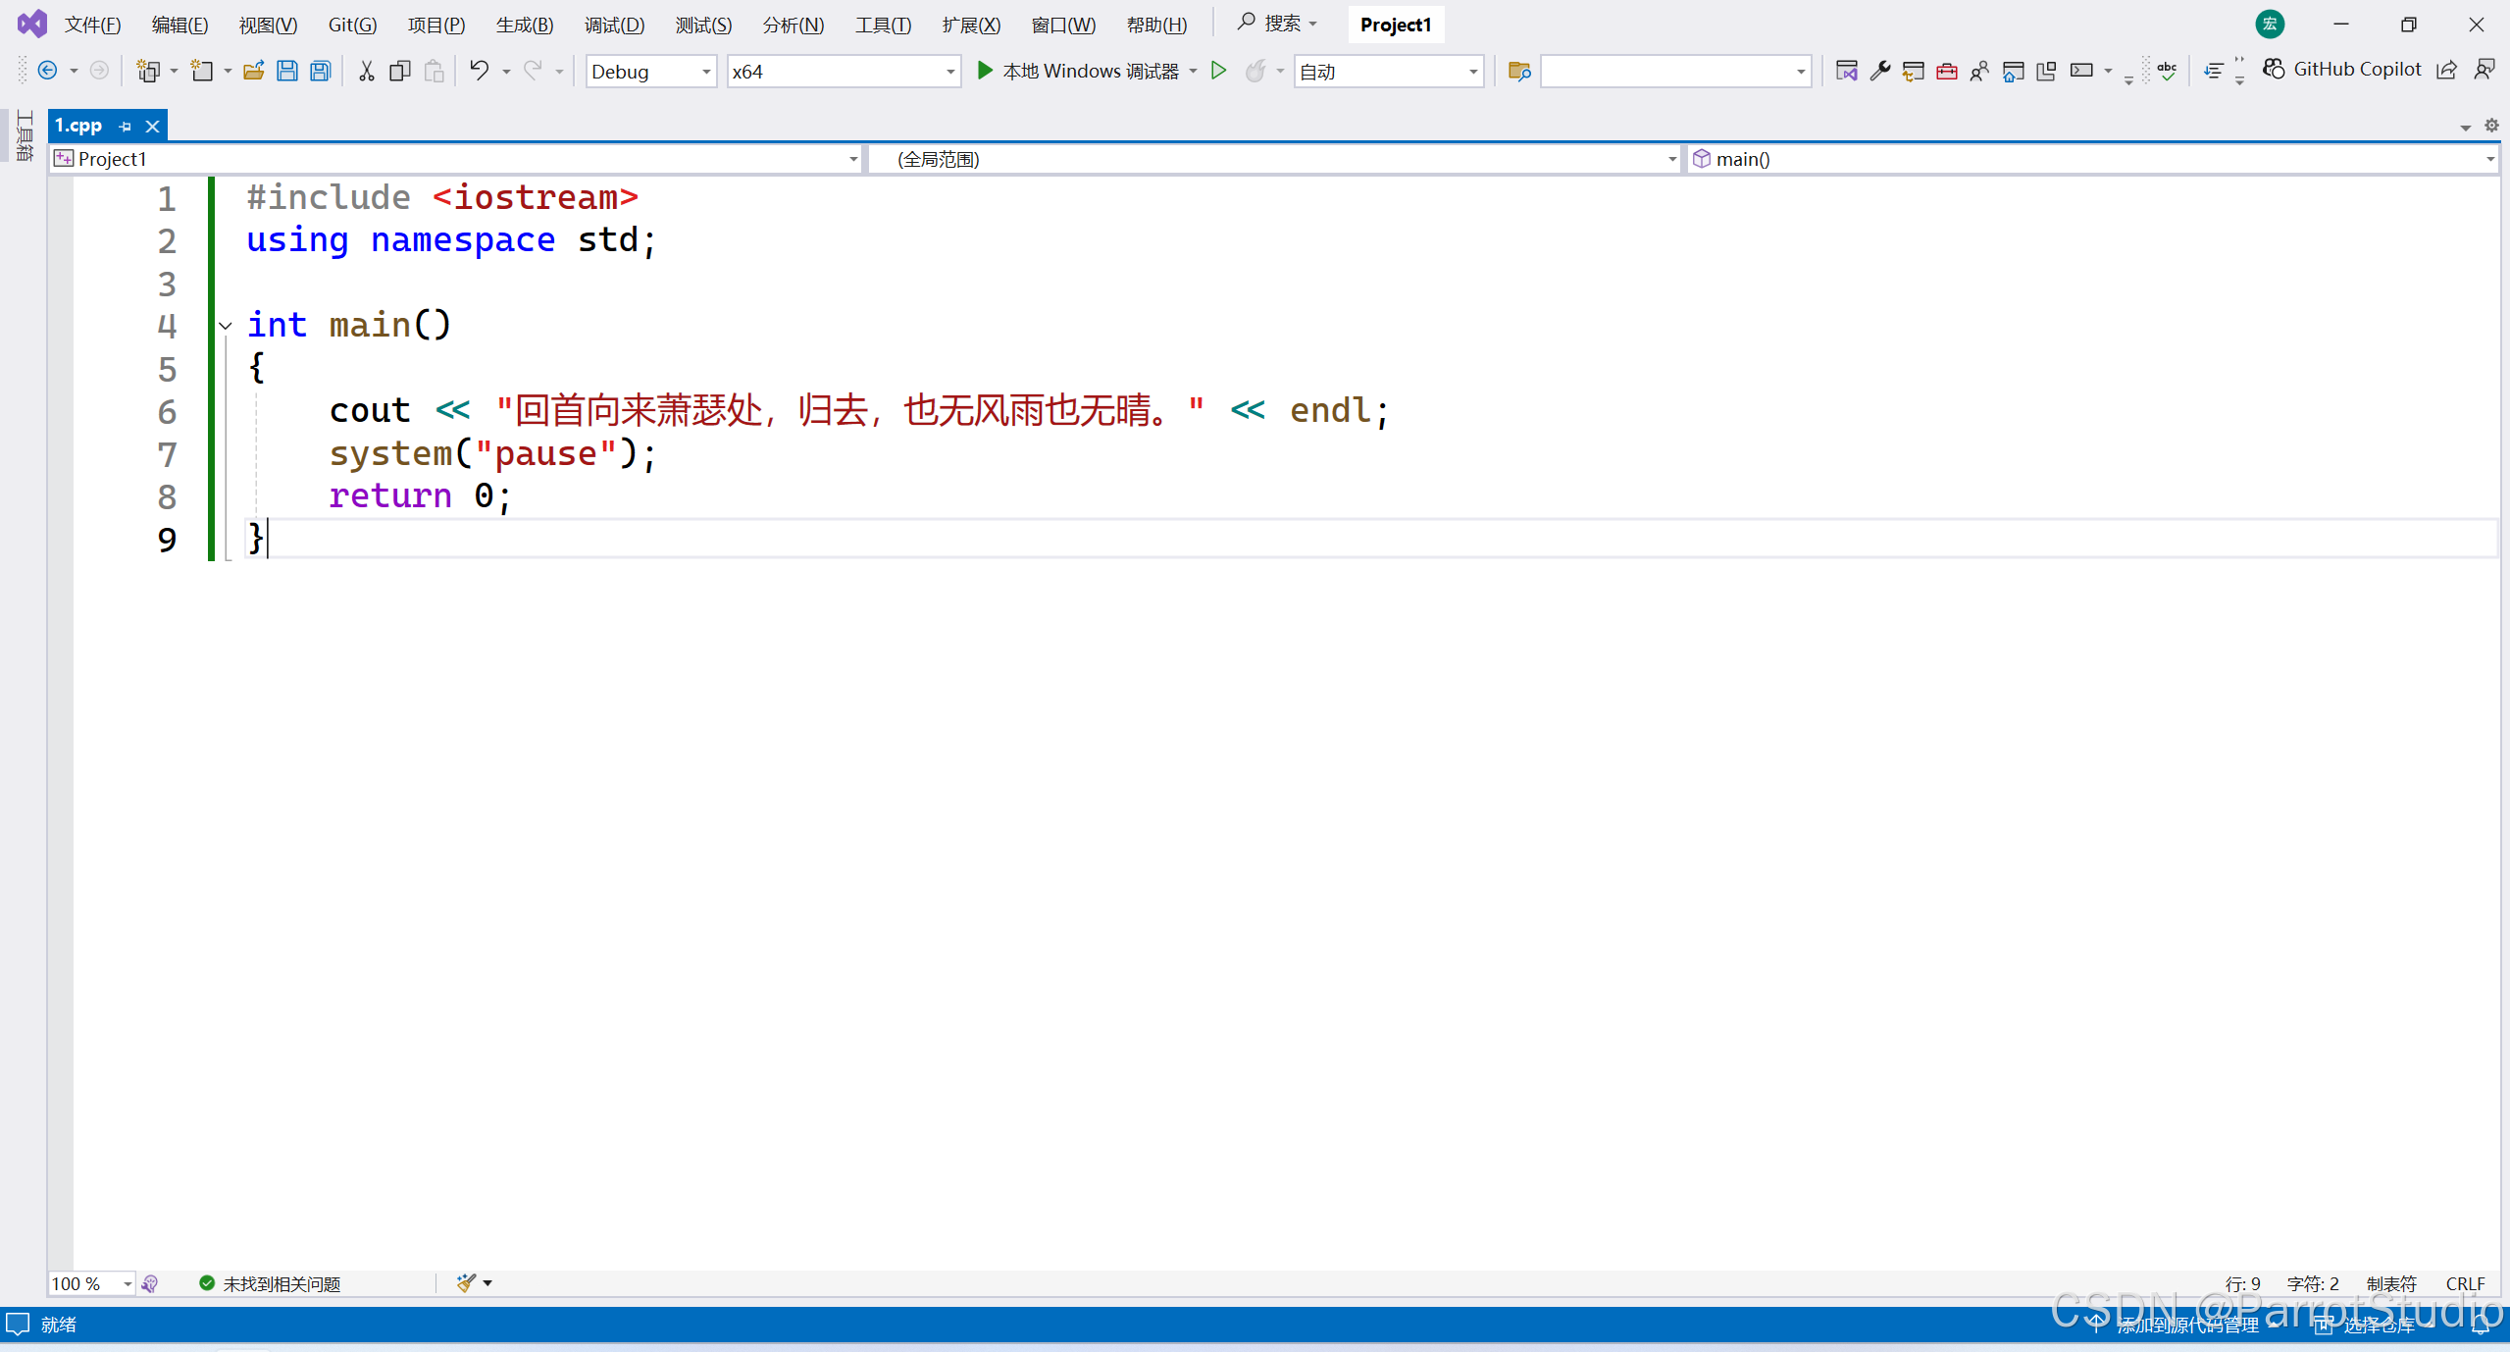Open the Debug configuration dropdown
The width and height of the screenshot is (2510, 1352).
click(x=651, y=72)
